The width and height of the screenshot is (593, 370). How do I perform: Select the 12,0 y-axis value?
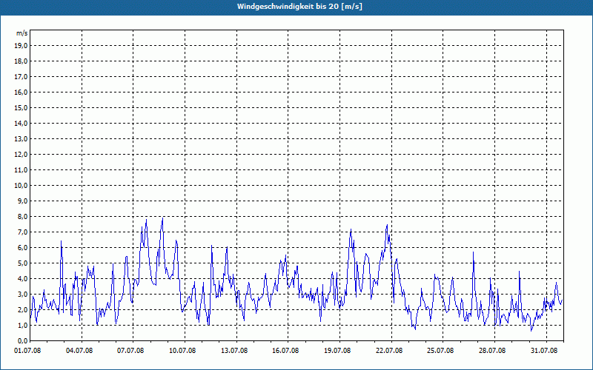21,155
